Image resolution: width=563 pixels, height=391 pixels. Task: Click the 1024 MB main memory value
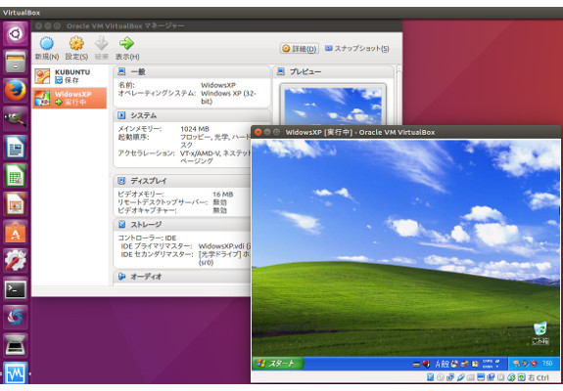coord(195,129)
